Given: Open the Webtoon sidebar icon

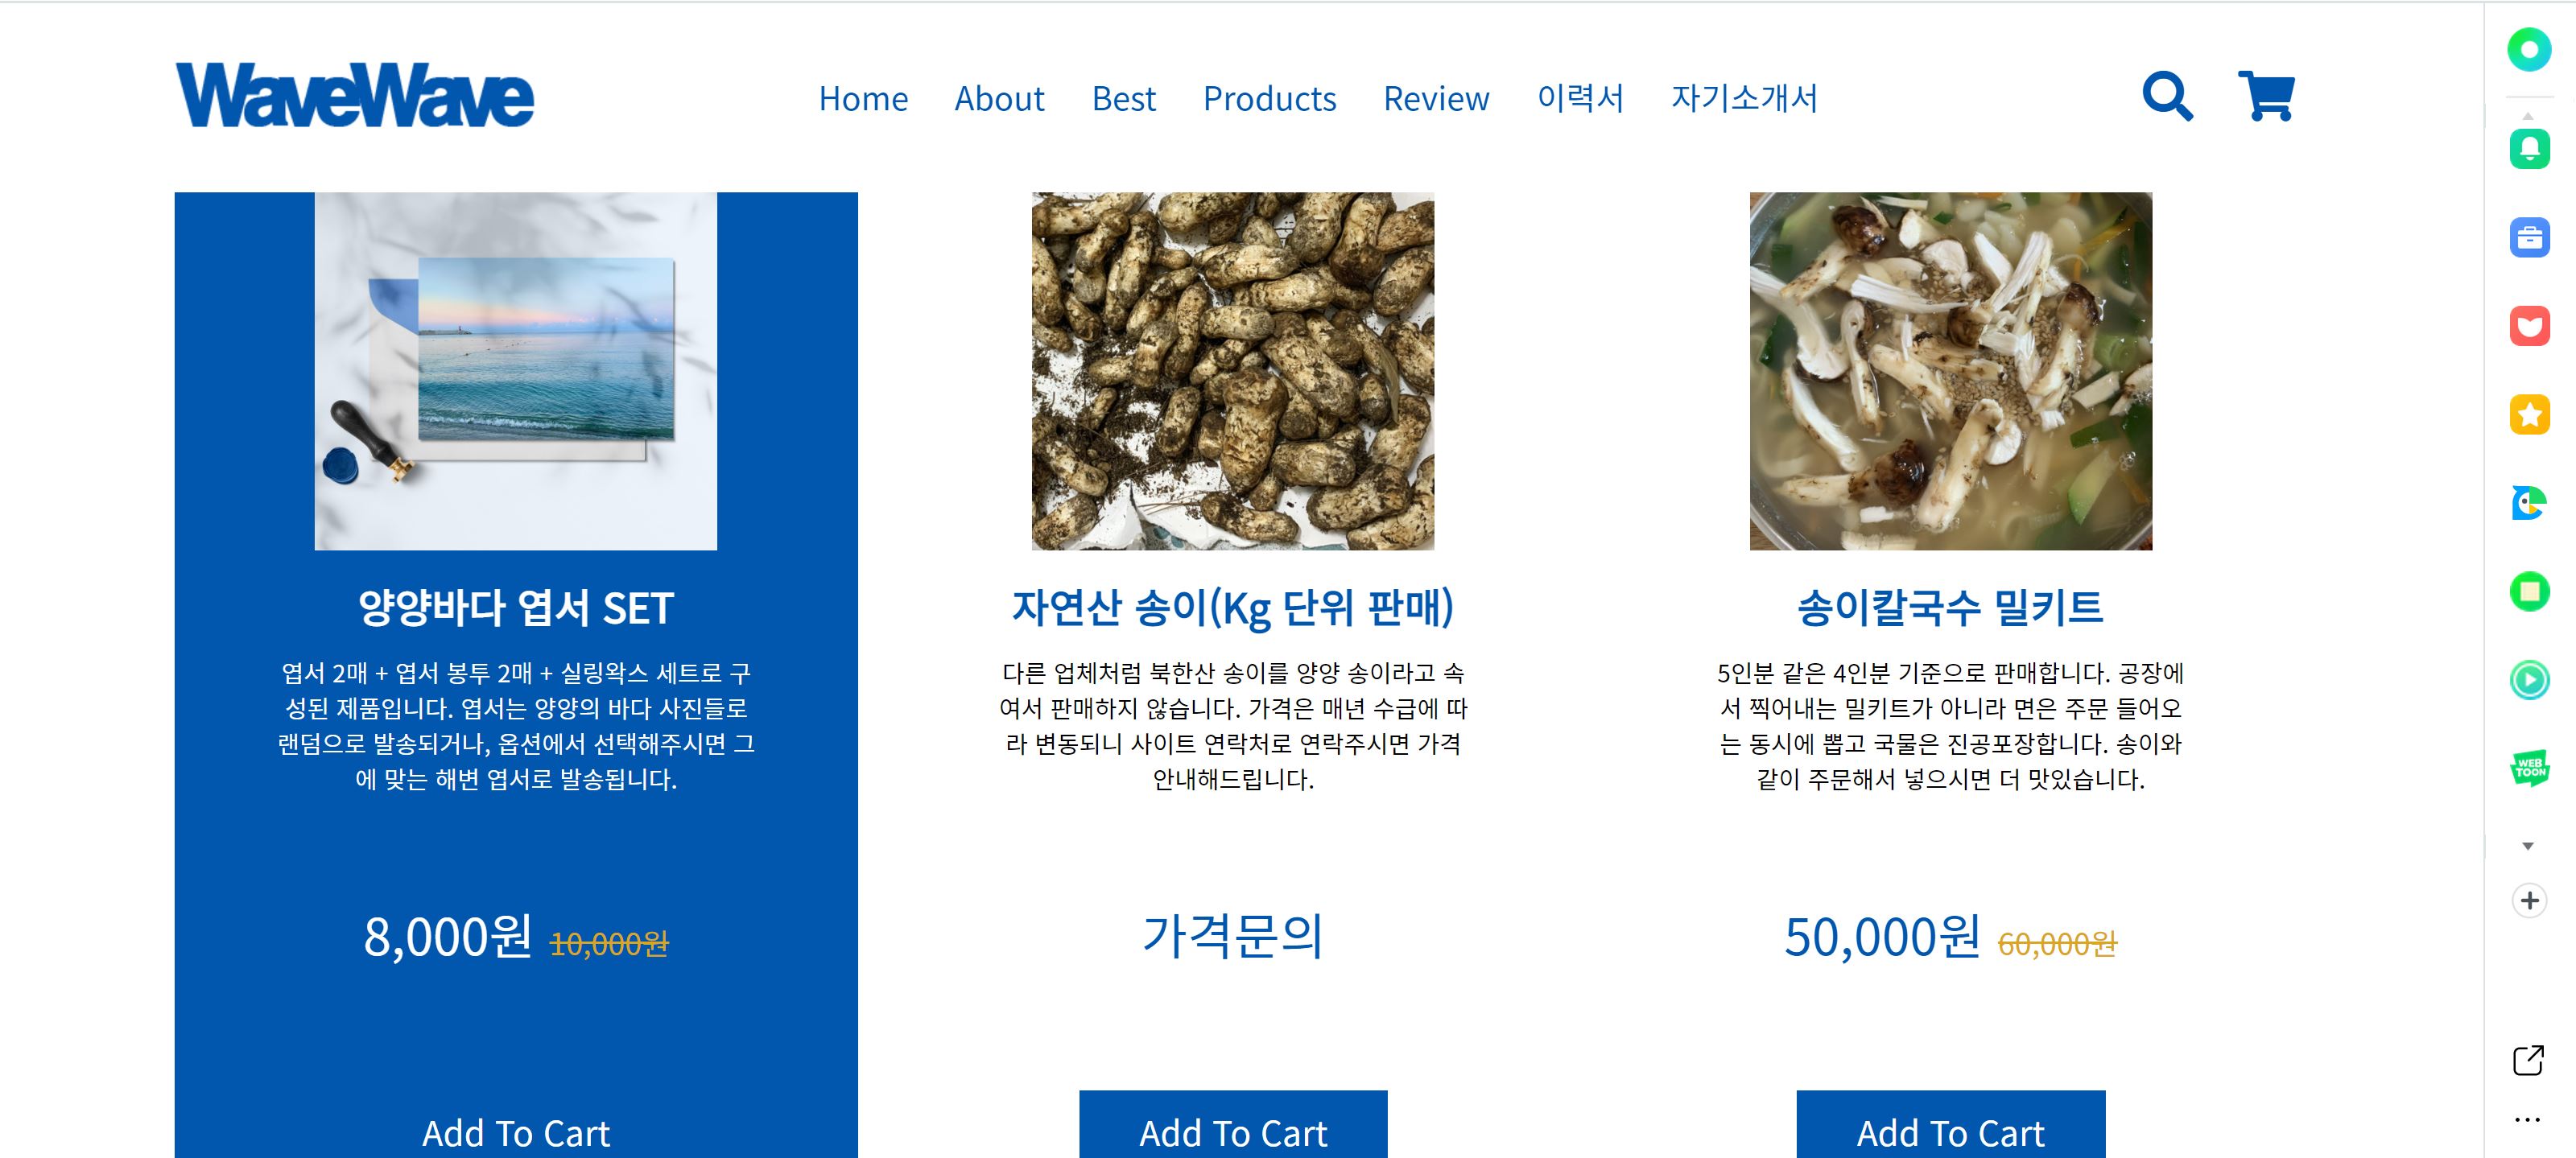Looking at the screenshot, I should (x=2529, y=768).
